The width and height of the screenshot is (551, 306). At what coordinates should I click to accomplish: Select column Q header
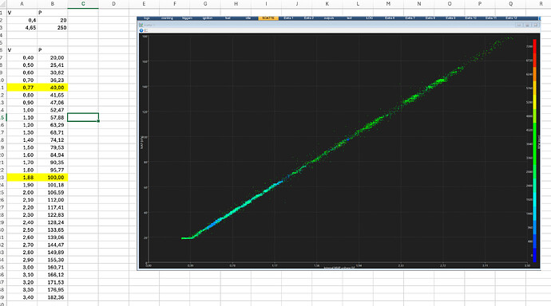[x=510, y=4]
